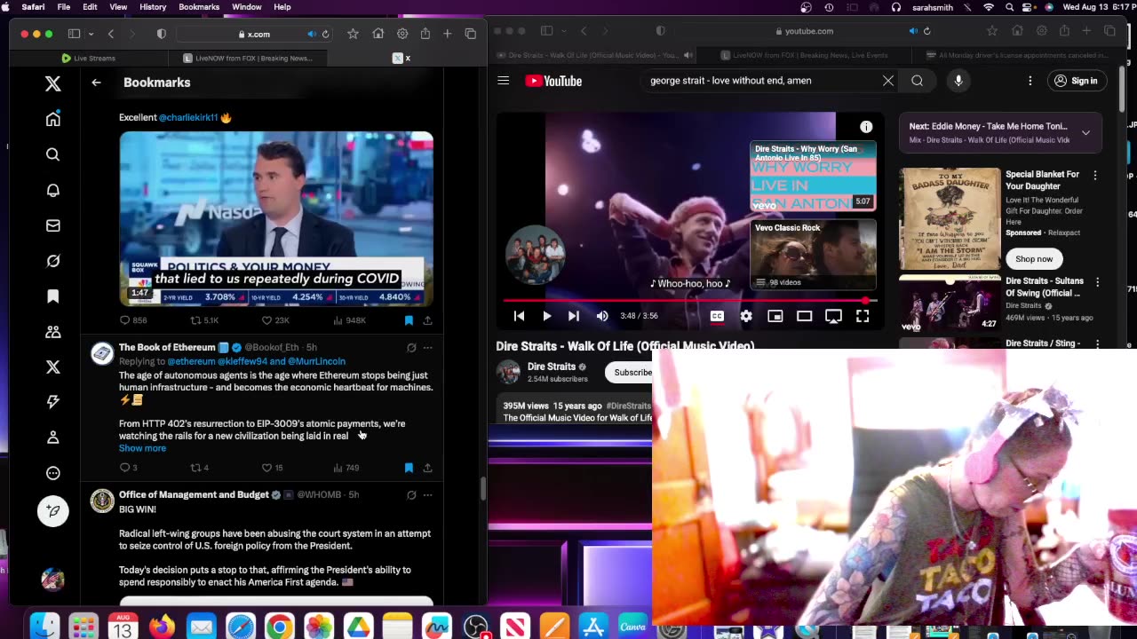Screen dimensions: 1137x639
Task: Share the Charlie Kirk video post
Action: (427, 320)
